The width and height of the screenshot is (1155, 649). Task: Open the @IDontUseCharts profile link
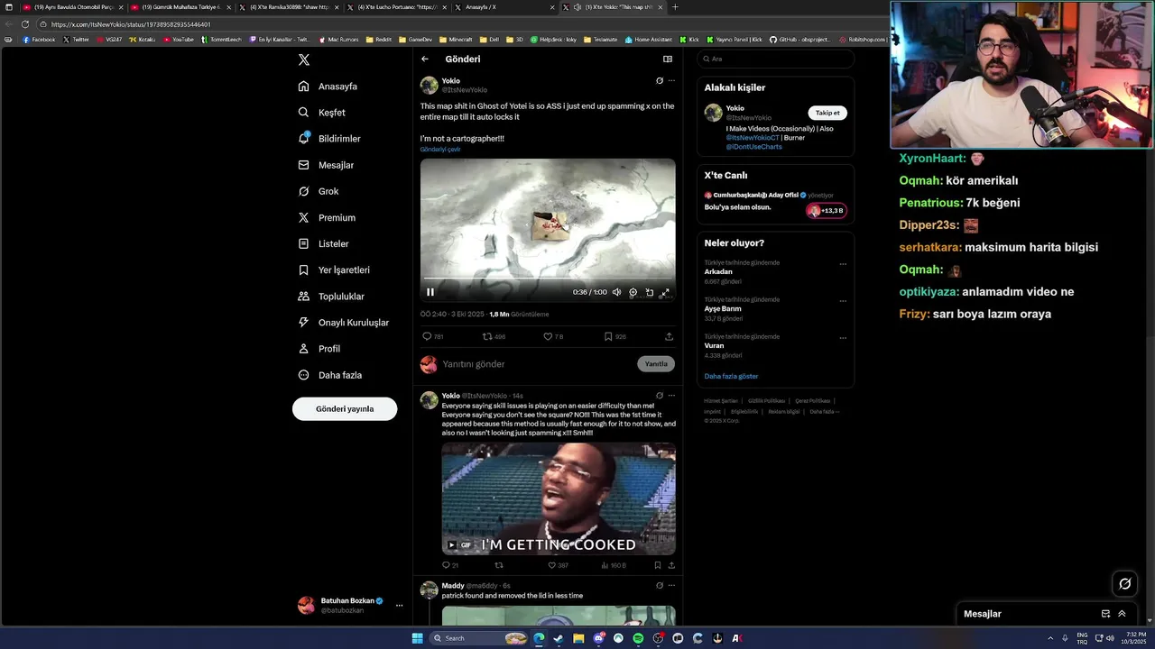(x=754, y=147)
